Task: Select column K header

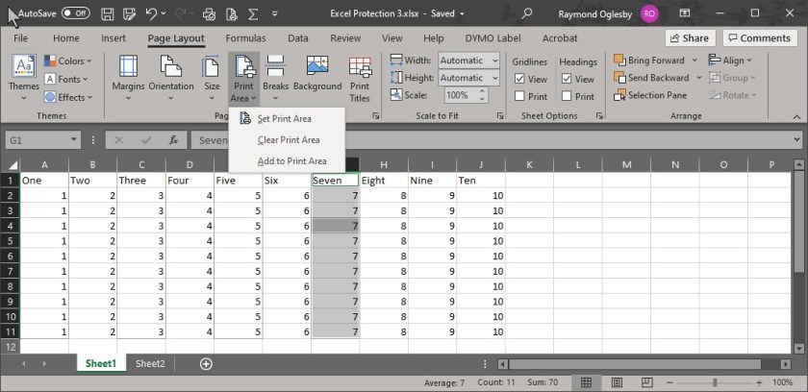Action: pyautogui.click(x=529, y=164)
